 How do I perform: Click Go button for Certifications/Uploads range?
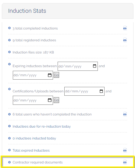pos(56,100)
